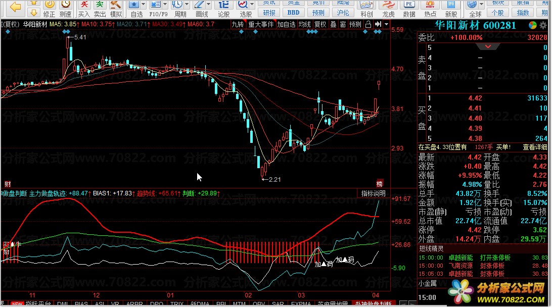
Task: Click the 榜 badge on chart
Action: [x=380, y=184]
